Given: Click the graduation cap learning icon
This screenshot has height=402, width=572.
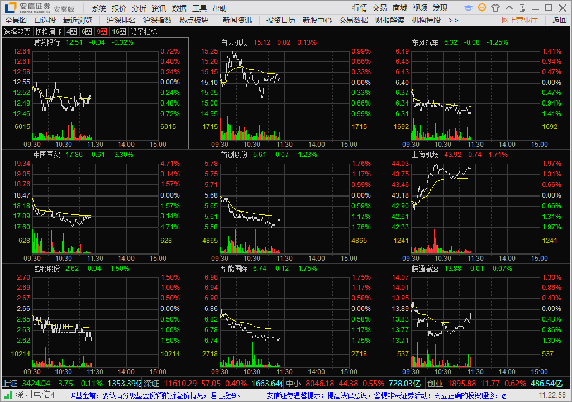Looking at the screenshot, I should coord(469,8).
